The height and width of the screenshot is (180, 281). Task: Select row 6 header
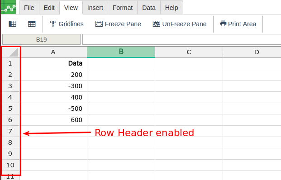pos(10,120)
